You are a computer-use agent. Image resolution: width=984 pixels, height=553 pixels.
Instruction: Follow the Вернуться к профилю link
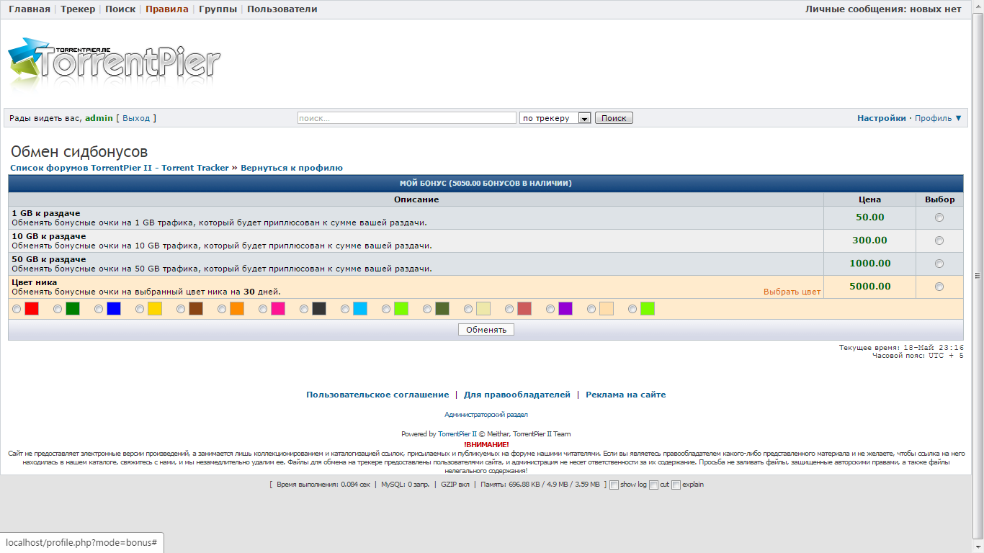(291, 168)
